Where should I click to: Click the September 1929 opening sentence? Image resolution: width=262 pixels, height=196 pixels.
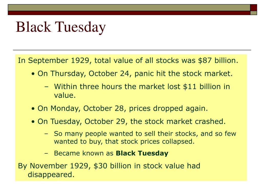(128, 60)
